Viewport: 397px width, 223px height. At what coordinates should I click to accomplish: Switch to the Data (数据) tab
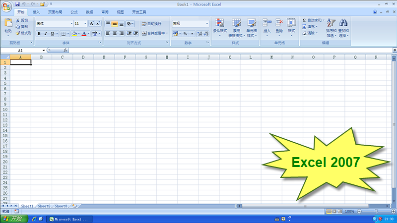[89, 12]
